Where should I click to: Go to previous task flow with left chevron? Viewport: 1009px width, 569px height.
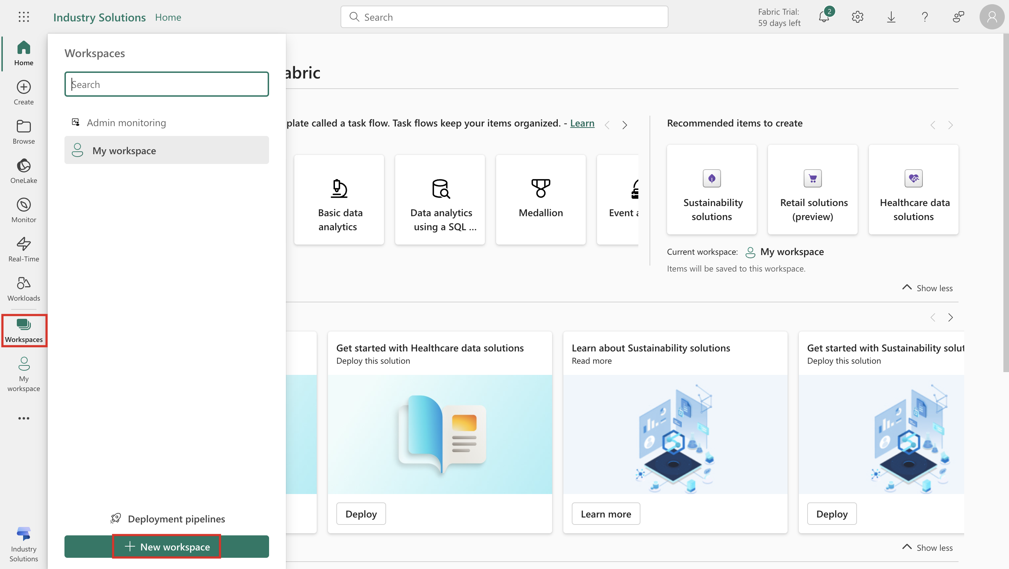pyautogui.click(x=607, y=125)
